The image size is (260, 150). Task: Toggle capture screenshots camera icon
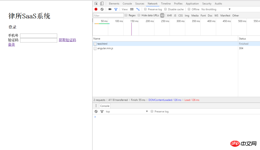click(110, 9)
